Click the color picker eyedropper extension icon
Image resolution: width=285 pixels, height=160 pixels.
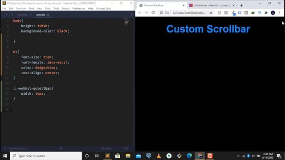tap(233, 13)
